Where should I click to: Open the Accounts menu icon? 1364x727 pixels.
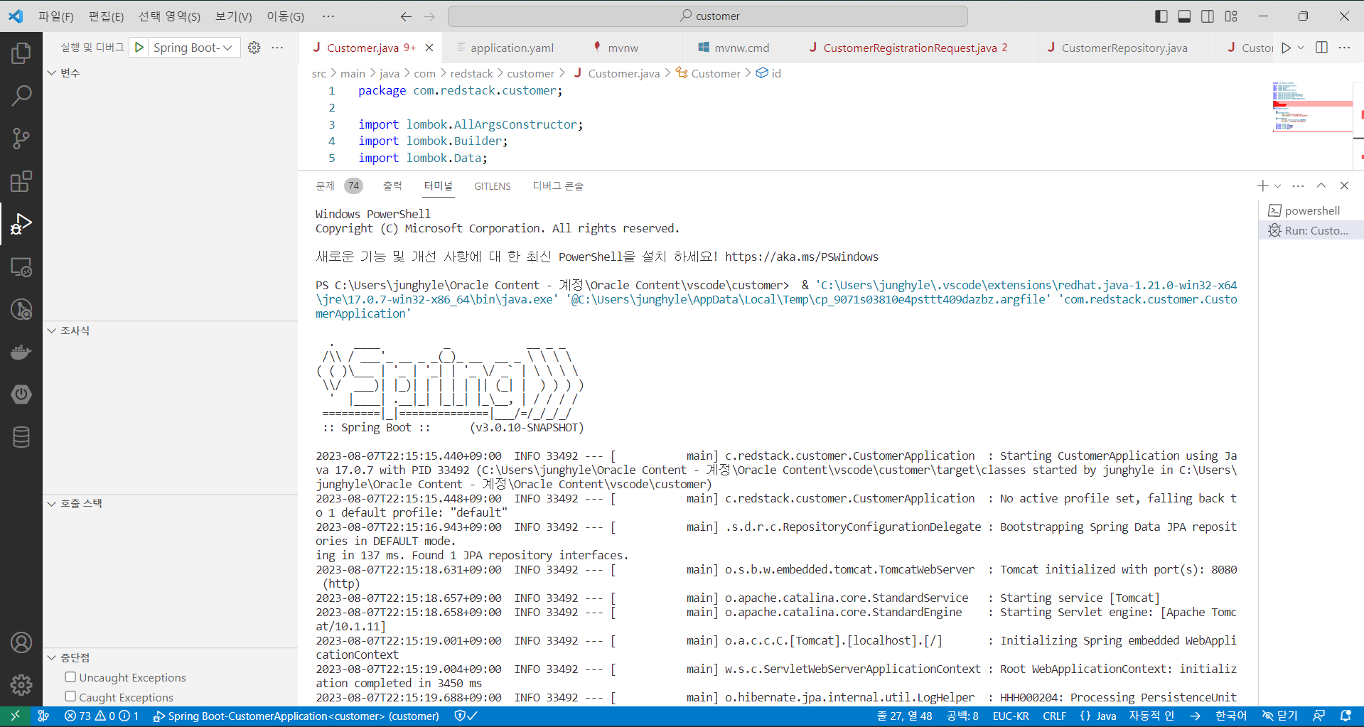[x=21, y=642]
